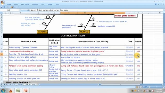The height and width of the screenshot is (93, 165).
Task: Click the Page Layout view icon in status bar
Action: (139, 87)
